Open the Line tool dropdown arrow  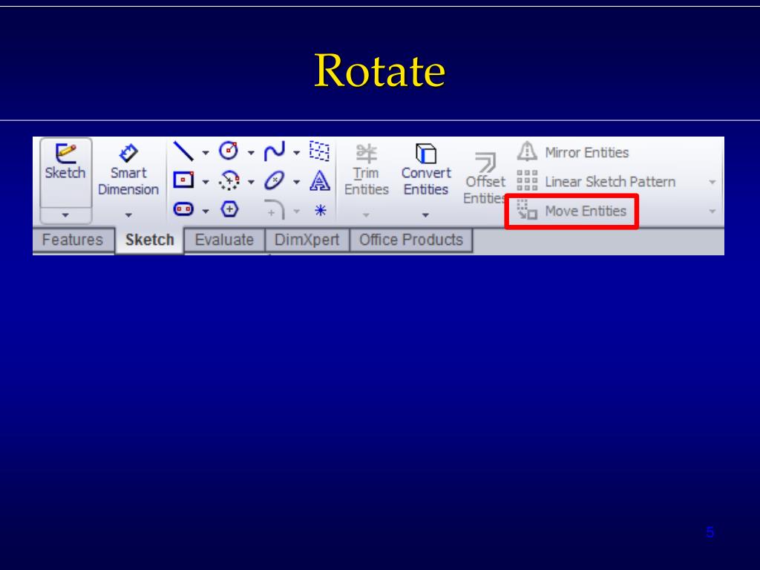tap(206, 153)
